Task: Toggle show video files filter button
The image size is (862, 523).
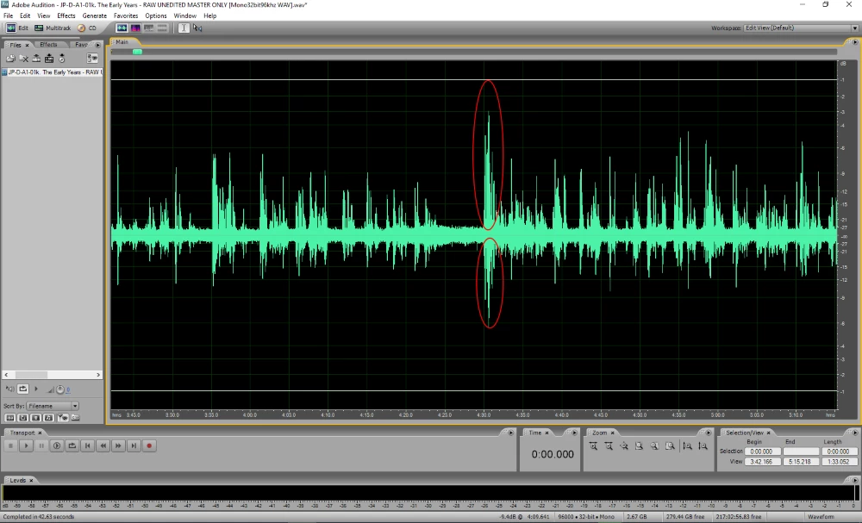Action: 35,418
